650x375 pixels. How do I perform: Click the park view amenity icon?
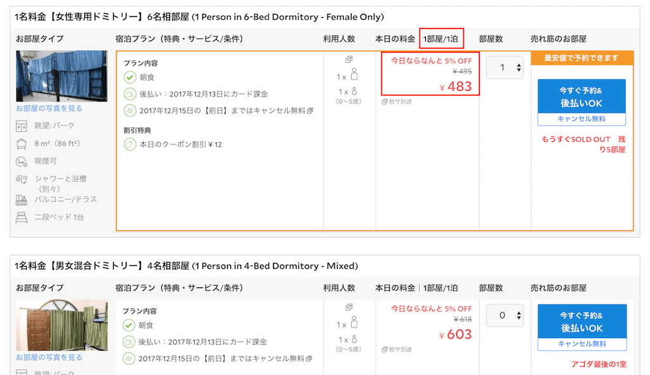click(22, 126)
